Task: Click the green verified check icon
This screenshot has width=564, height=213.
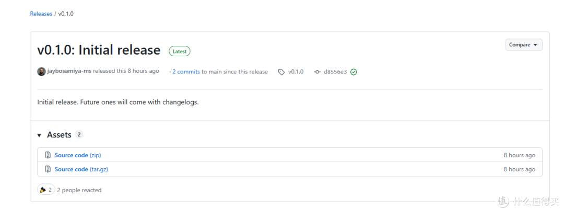Action: 354,72
